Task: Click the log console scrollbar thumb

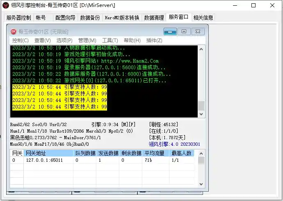Action: point(201,106)
